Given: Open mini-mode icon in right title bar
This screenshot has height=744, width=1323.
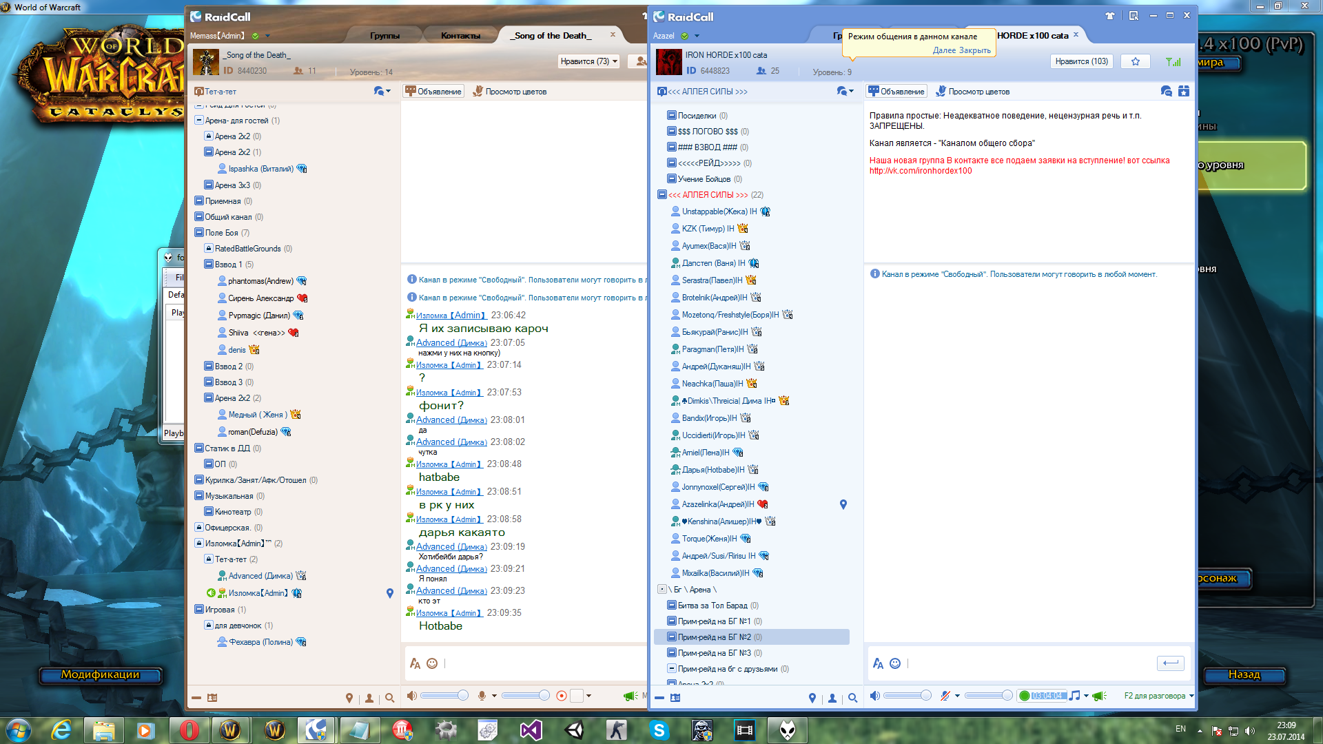Looking at the screenshot, I should 1134,16.
